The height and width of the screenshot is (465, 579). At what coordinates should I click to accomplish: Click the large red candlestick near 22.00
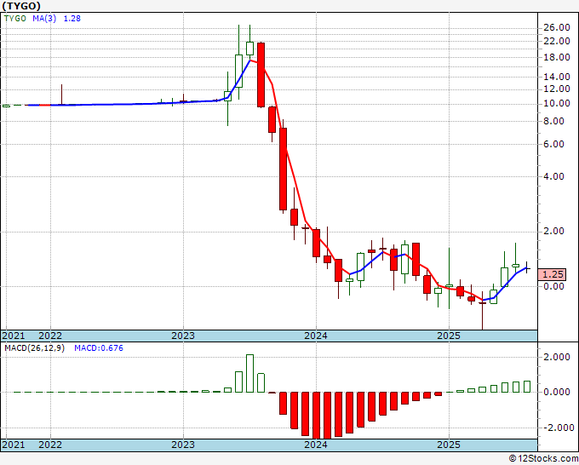(x=261, y=75)
